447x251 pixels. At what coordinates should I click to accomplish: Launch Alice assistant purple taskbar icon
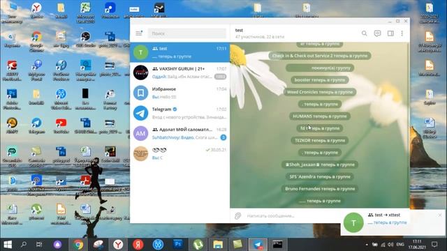(x=57, y=245)
